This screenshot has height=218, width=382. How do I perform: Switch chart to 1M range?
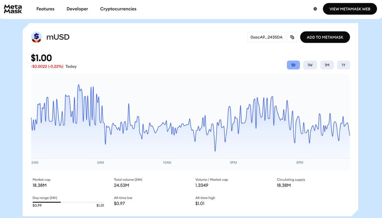point(327,65)
